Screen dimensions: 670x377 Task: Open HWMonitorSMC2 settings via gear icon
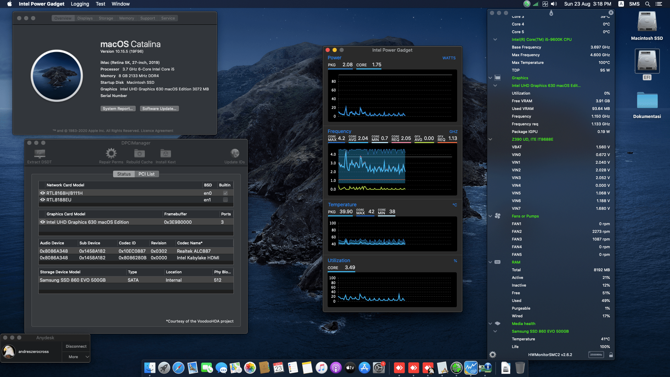click(x=493, y=354)
